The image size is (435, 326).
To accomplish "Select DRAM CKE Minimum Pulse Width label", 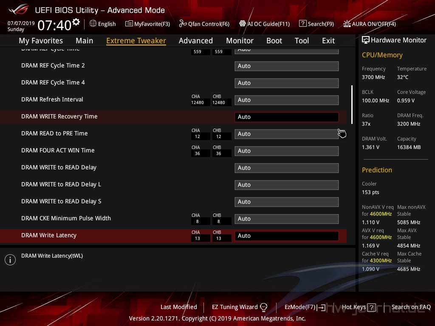I will [66, 218].
